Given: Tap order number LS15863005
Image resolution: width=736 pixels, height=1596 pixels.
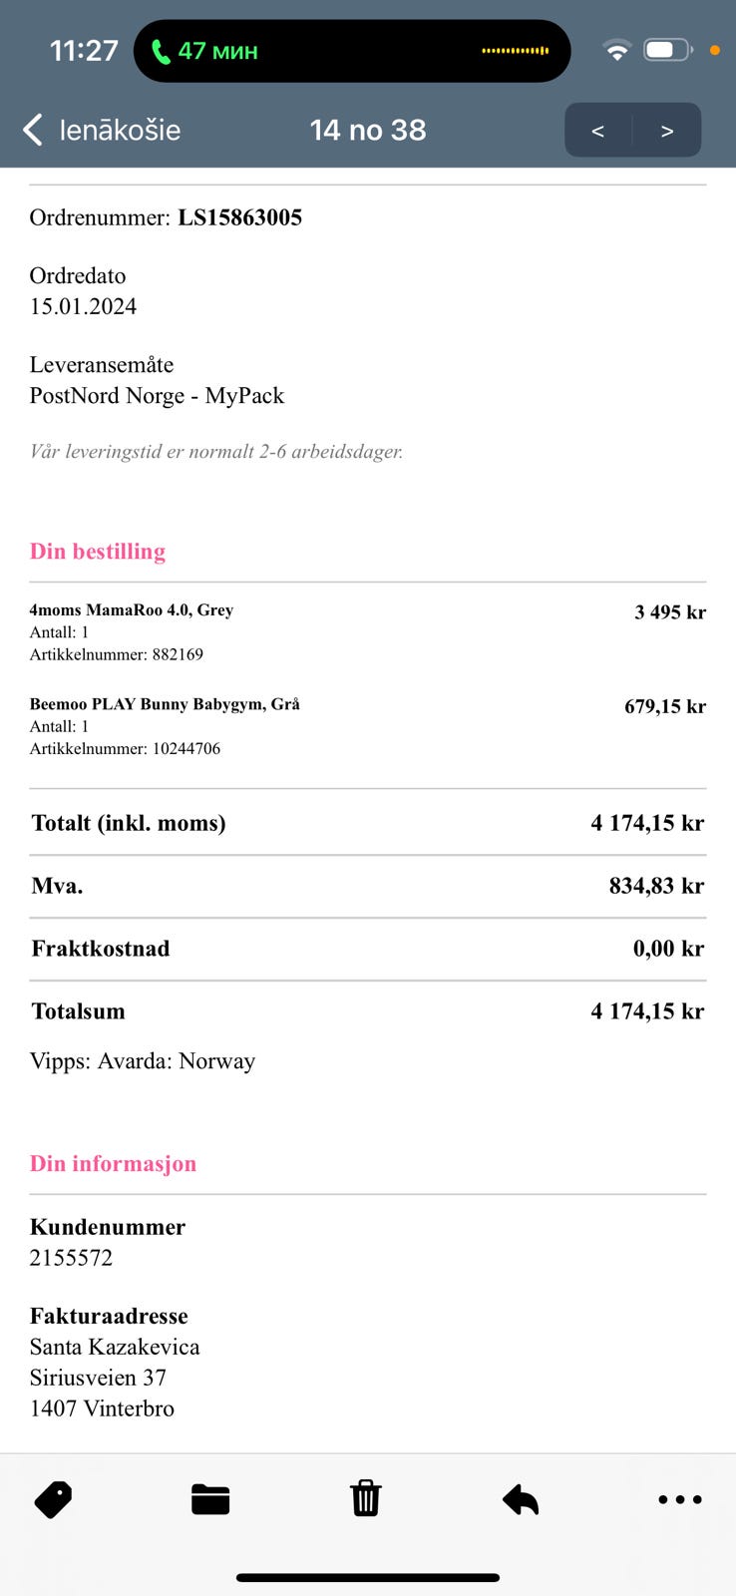Looking at the screenshot, I should click(x=239, y=217).
